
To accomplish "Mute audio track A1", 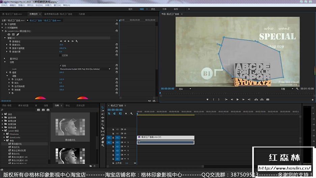I will (x=125, y=142).
